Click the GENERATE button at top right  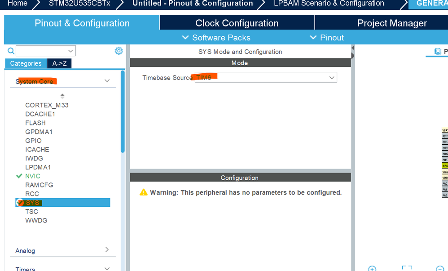pyautogui.click(x=429, y=4)
